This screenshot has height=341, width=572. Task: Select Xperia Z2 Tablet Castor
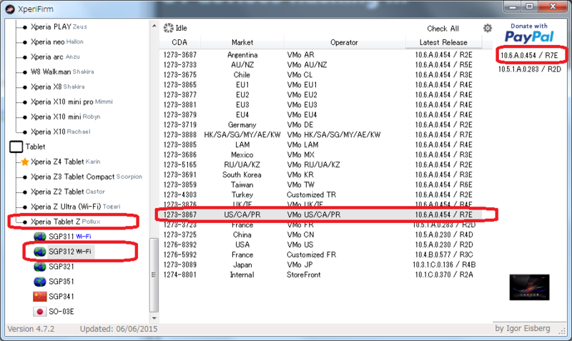point(68,192)
